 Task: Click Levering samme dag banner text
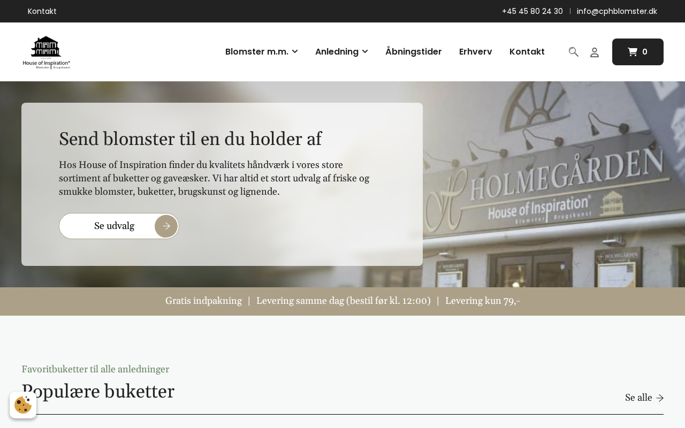pyautogui.click(x=344, y=301)
